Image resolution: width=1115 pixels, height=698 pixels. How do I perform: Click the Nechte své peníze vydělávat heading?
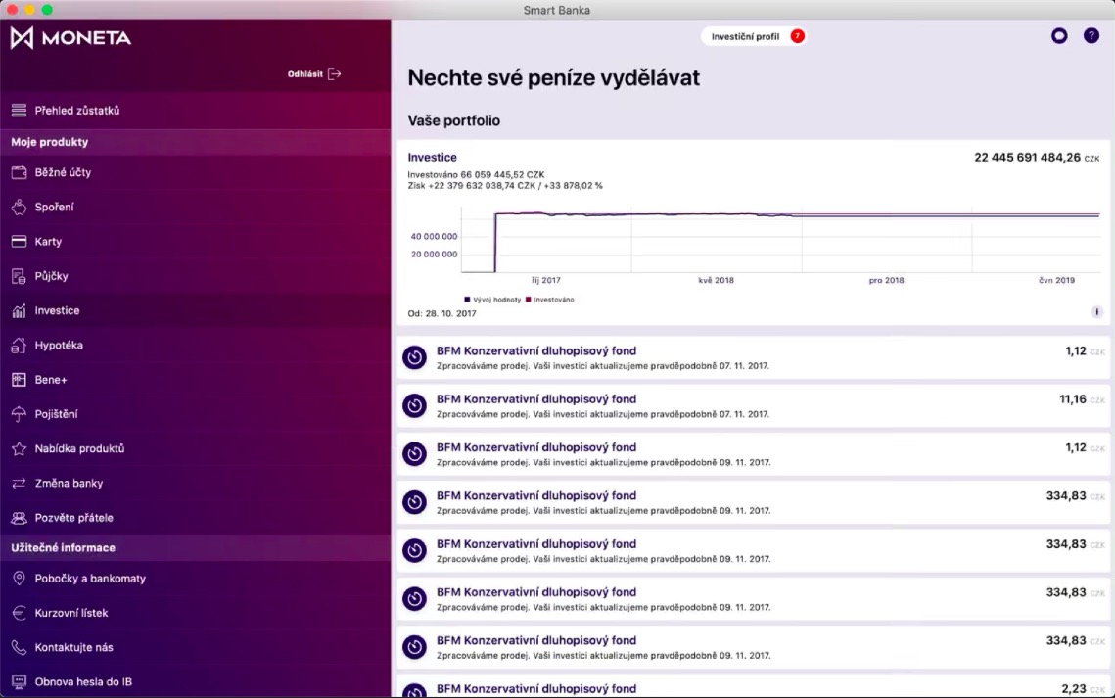click(553, 77)
